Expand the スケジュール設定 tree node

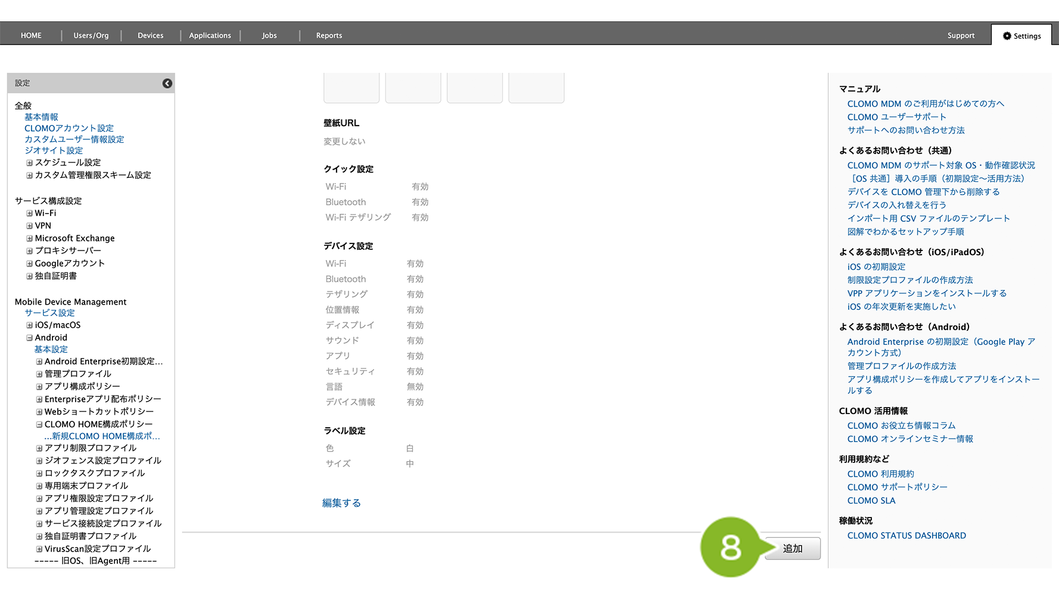(x=29, y=162)
